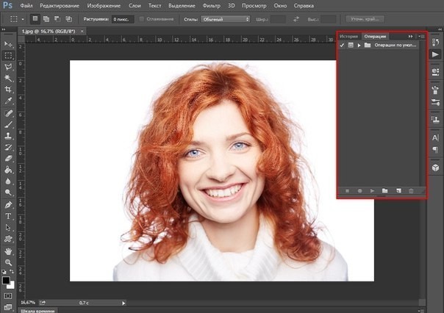Open the Actions panel flyout menu
444x313 pixels.
pyautogui.click(x=421, y=36)
